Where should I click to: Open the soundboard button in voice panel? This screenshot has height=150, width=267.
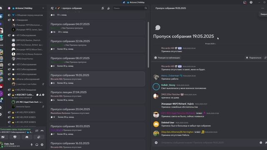39,137
